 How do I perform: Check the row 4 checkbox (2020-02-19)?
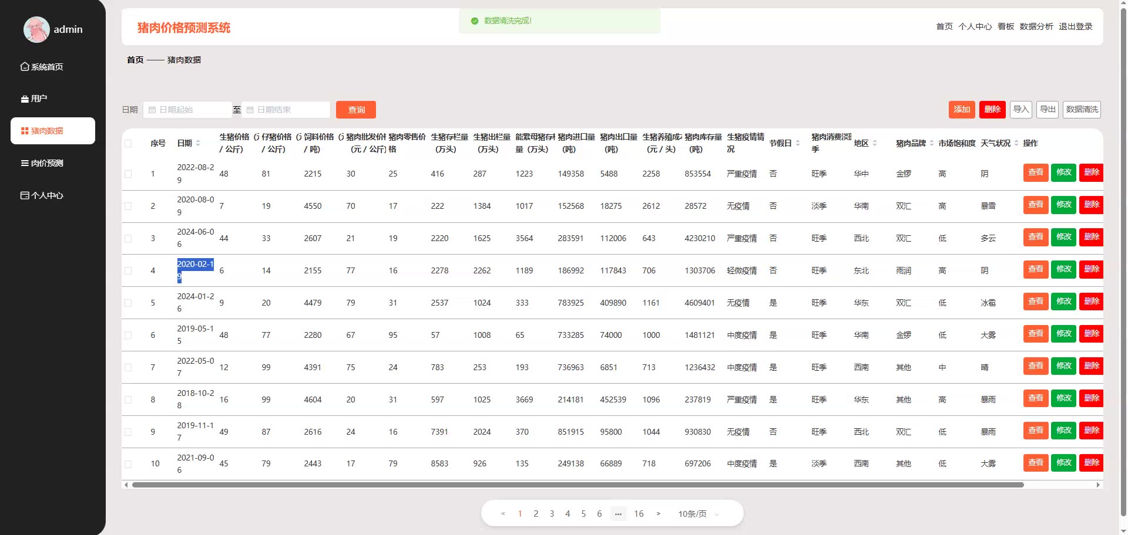point(128,271)
